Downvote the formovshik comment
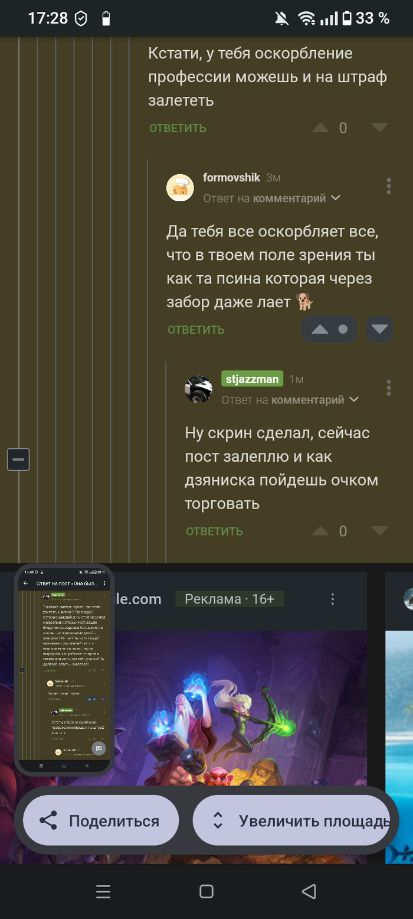The width and height of the screenshot is (413, 919). (379, 330)
